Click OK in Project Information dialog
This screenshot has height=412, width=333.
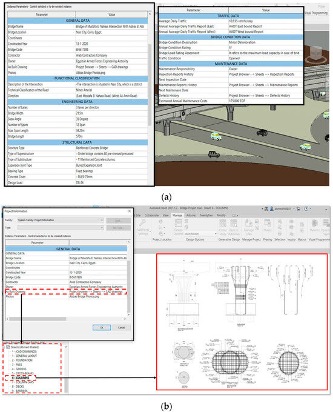point(102,327)
